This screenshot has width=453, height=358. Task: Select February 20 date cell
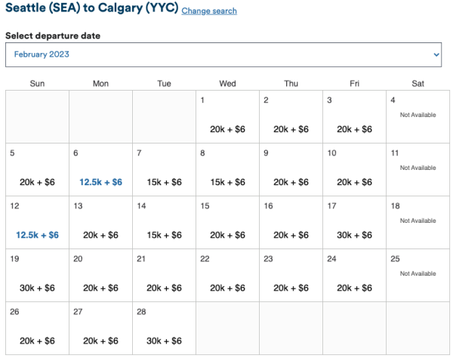click(x=100, y=276)
